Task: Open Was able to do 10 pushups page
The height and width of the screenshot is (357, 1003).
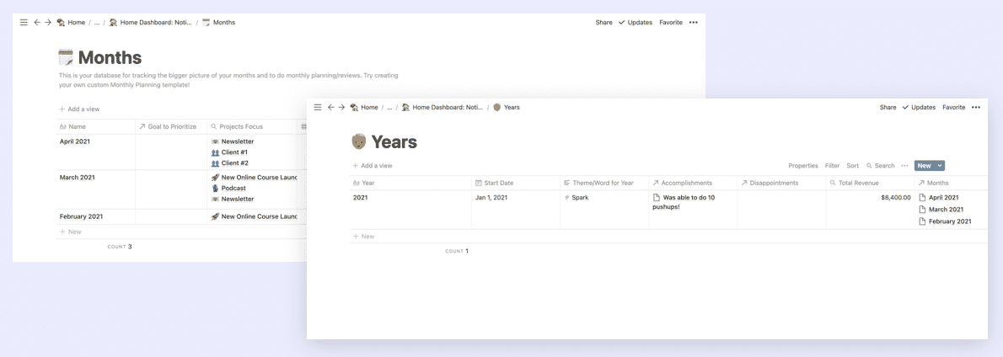Action: (x=684, y=202)
